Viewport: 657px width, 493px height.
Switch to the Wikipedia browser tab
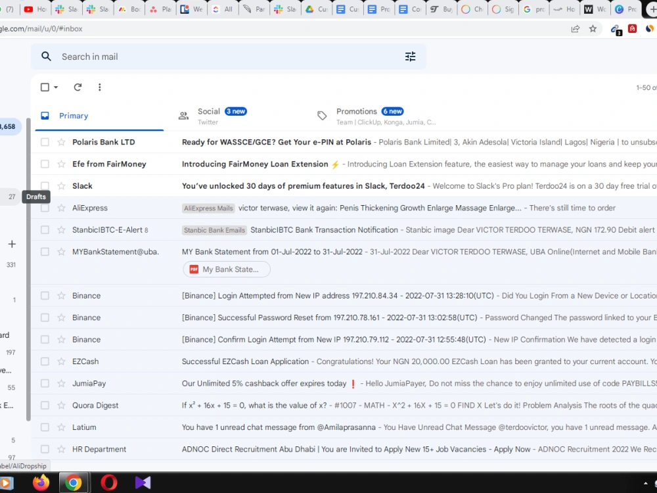[595, 9]
